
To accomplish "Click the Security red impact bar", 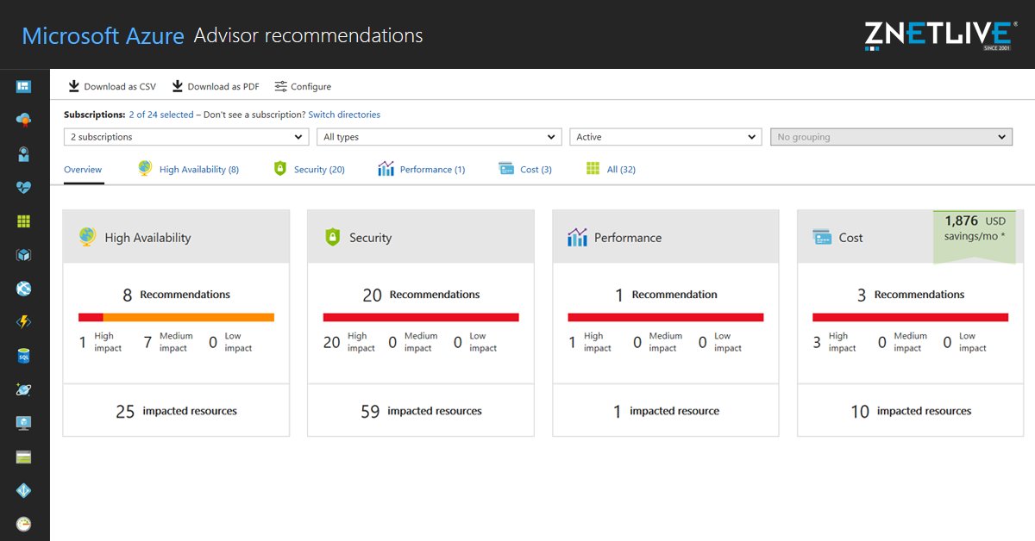I will [x=421, y=317].
